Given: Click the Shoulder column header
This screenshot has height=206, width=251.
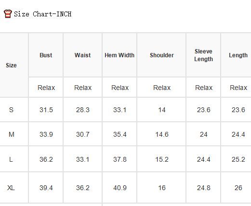Looking at the screenshot, I should 162,55.
